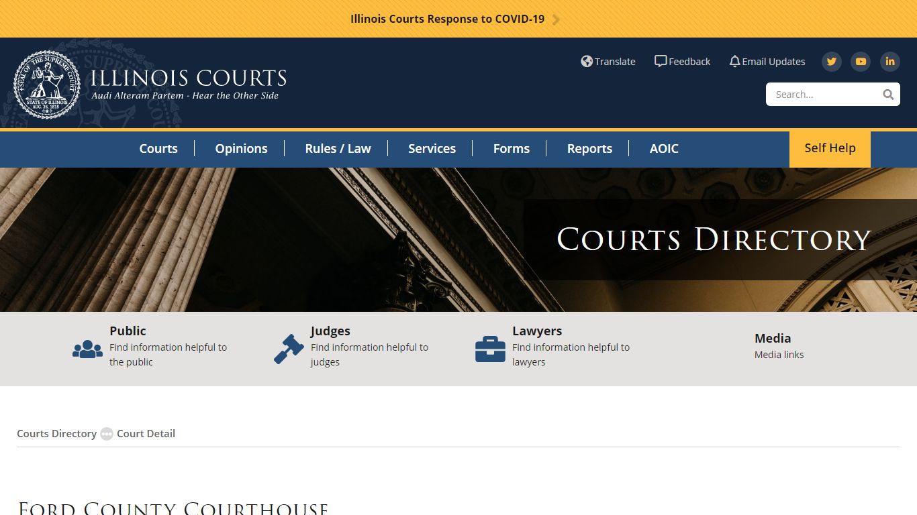Click the Email Updates link
Image resolution: width=917 pixels, height=515 pixels.
coord(773,62)
